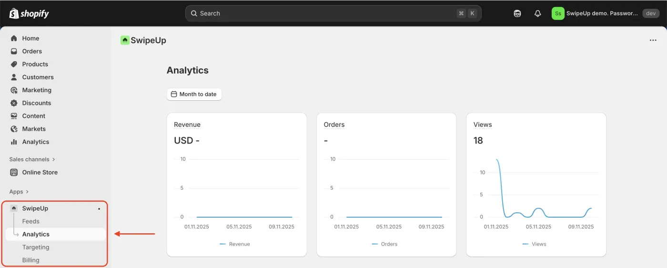Click 05.11.2025 label in Revenue chart

click(x=239, y=227)
